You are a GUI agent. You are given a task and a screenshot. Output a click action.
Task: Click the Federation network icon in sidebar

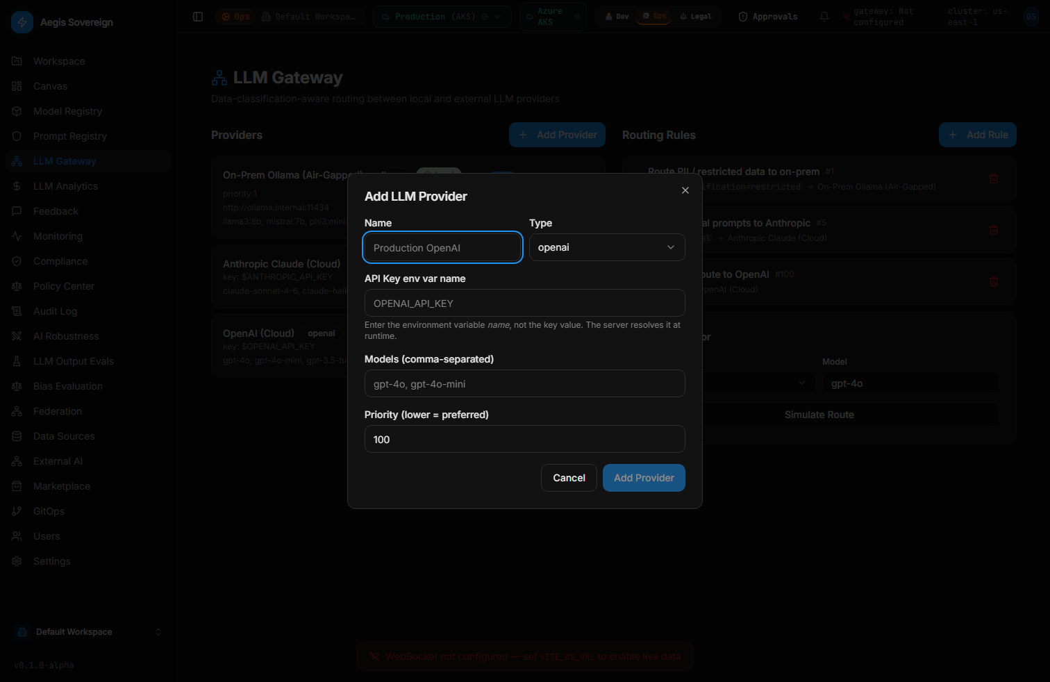click(x=17, y=411)
